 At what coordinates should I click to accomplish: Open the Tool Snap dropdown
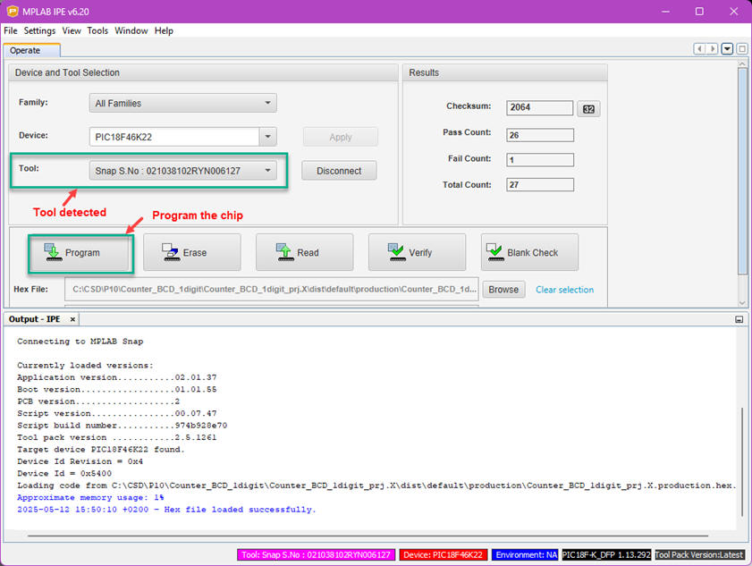(x=182, y=171)
